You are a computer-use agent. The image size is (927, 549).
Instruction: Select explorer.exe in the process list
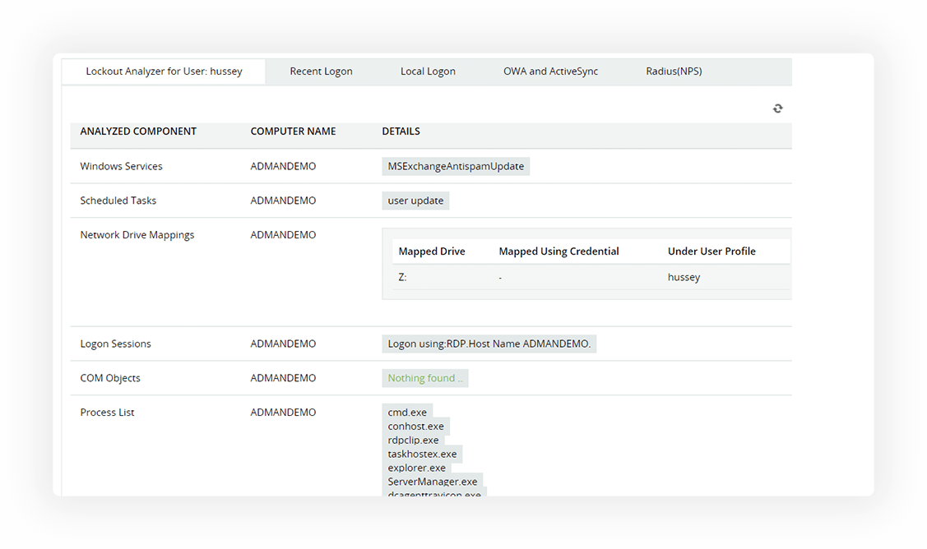click(x=416, y=468)
